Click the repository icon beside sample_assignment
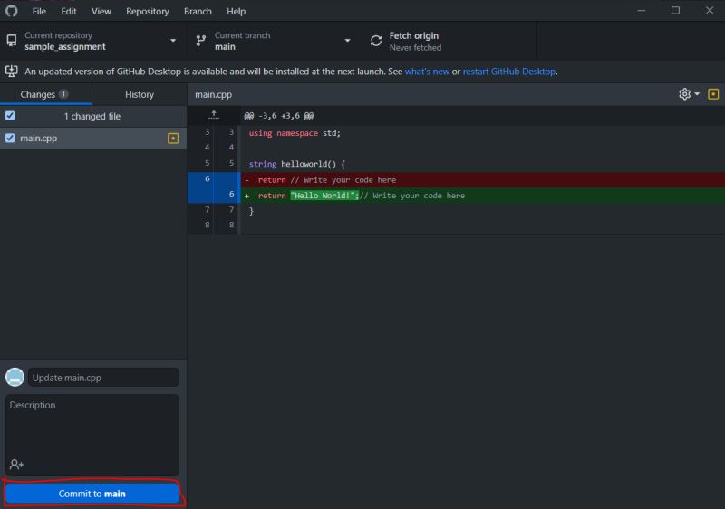This screenshot has width=725, height=509. (12, 41)
